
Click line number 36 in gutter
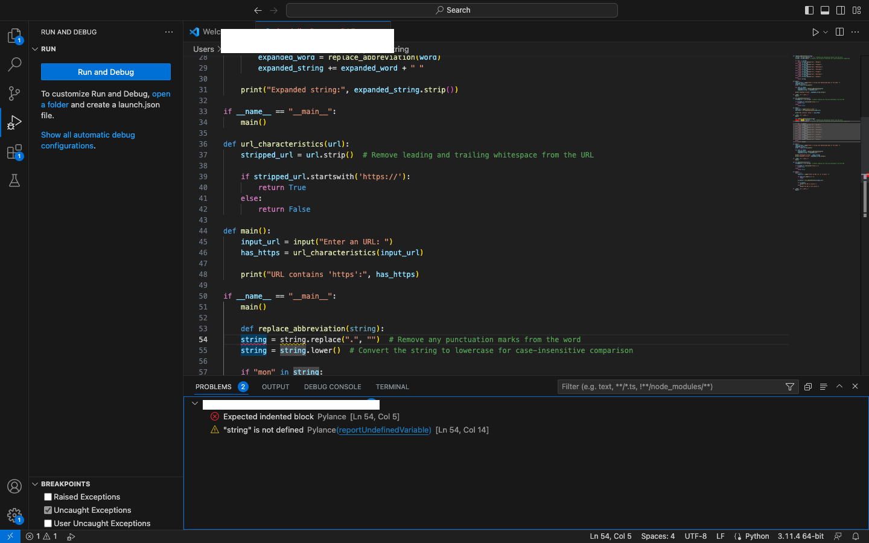click(203, 144)
